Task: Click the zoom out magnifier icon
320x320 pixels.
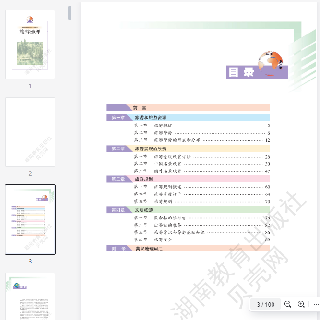Action: 288,304
